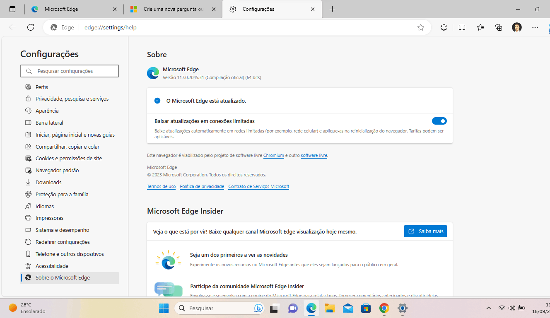Screen dimensions: 550x318
Task: Open the Collections icon
Action: [499, 27]
